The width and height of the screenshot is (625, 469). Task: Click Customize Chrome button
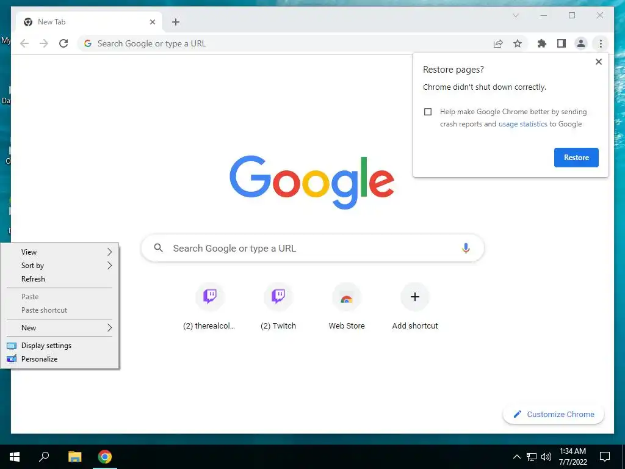pos(554,415)
